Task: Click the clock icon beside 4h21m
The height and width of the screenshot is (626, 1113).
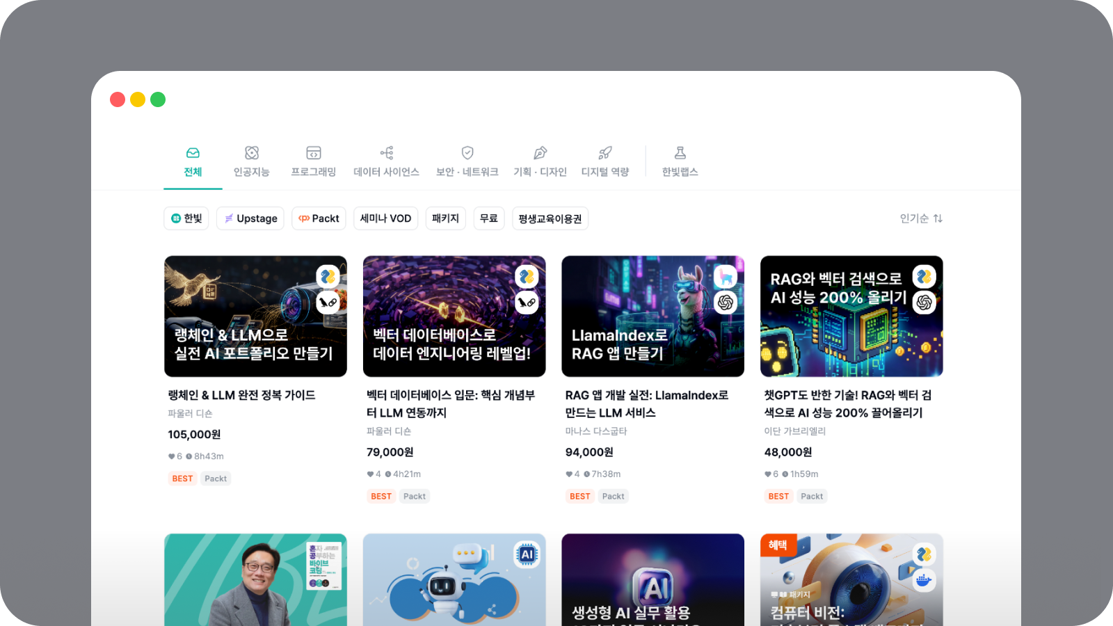Action: pos(388,474)
